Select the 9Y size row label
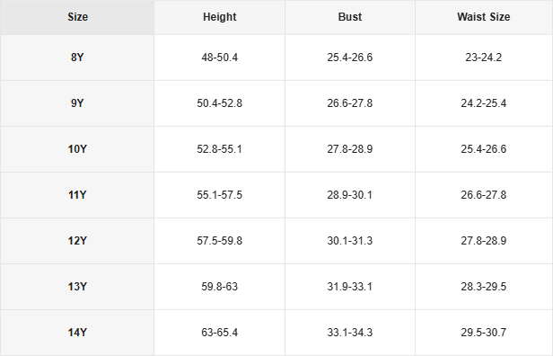The width and height of the screenshot is (553, 356). coord(77,103)
